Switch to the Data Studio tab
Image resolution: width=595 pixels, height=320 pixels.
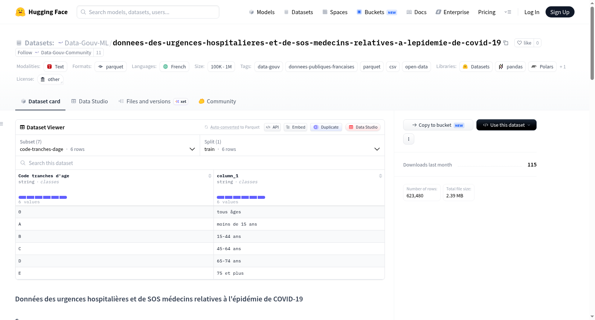[x=90, y=101]
